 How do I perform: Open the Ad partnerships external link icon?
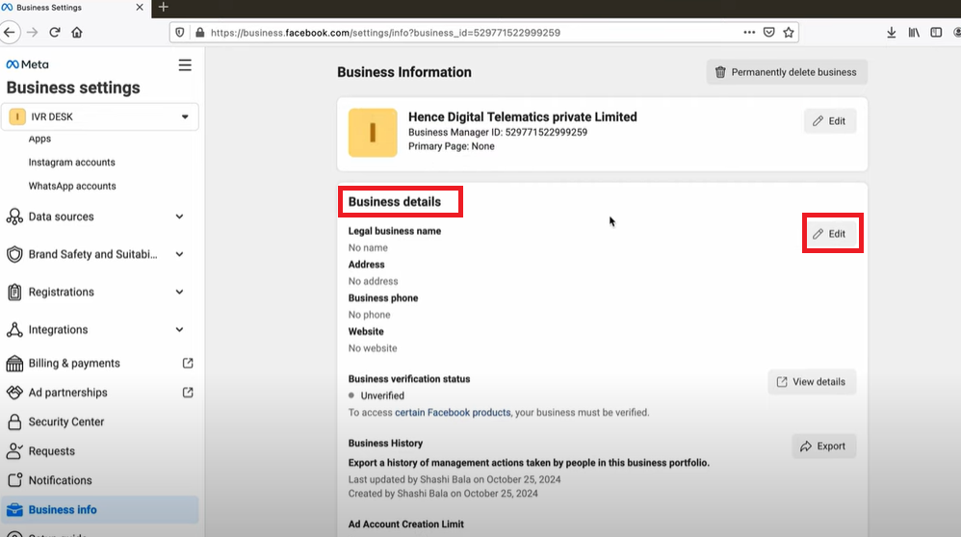coord(188,393)
